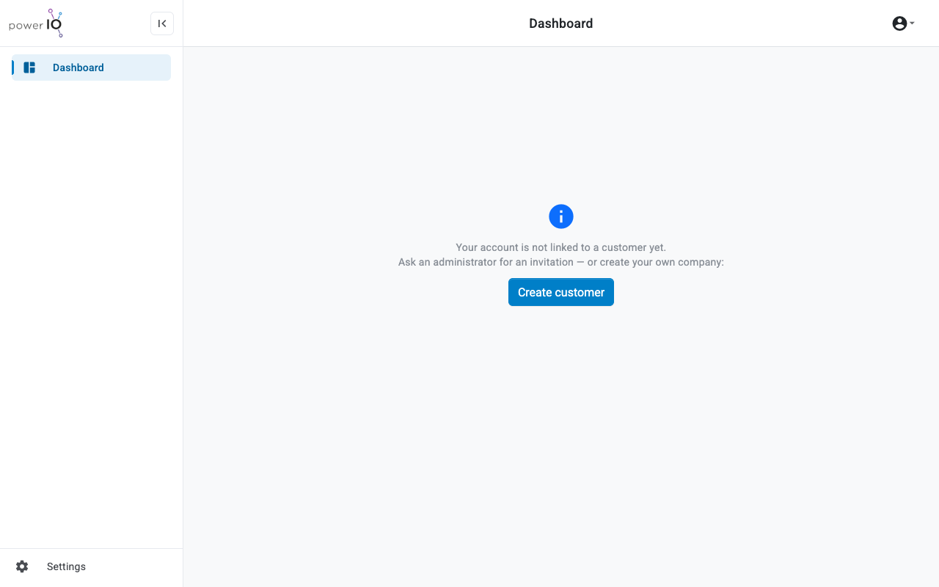Screen dimensions: 939x587
Task: Collapse the sidebar with the arrow button
Action: pos(162,23)
